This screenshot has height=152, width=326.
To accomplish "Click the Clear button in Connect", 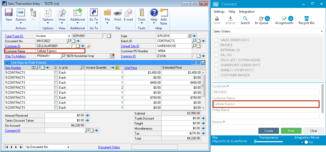I will 314,131.
